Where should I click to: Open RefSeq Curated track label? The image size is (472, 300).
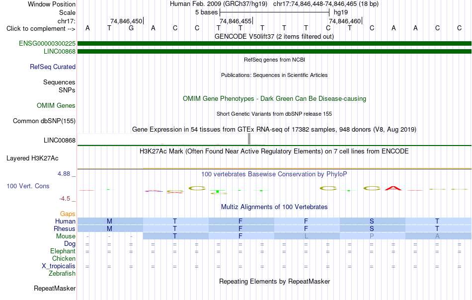pos(53,67)
